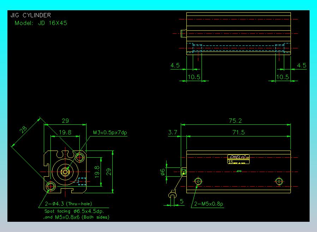Viewport: 317px width, 232px height.
Task: Select the ø6 rod diameter dimension
Action: (x=162, y=172)
